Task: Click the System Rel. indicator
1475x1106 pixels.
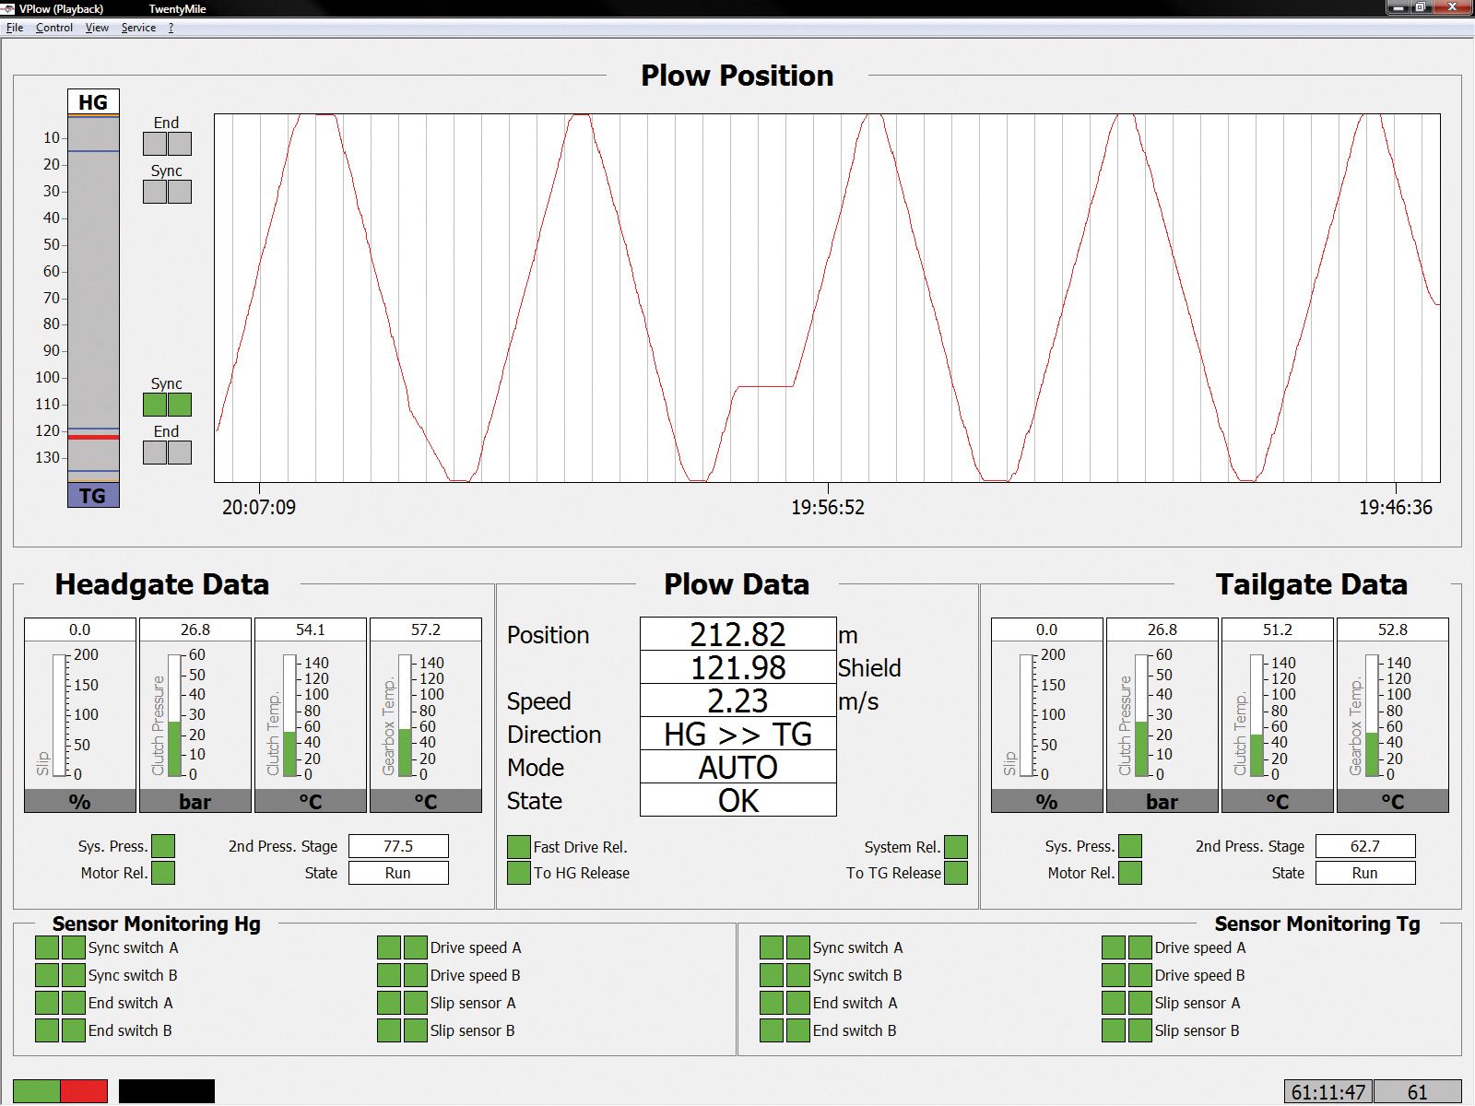Action: pyautogui.click(x=956, y=847)
